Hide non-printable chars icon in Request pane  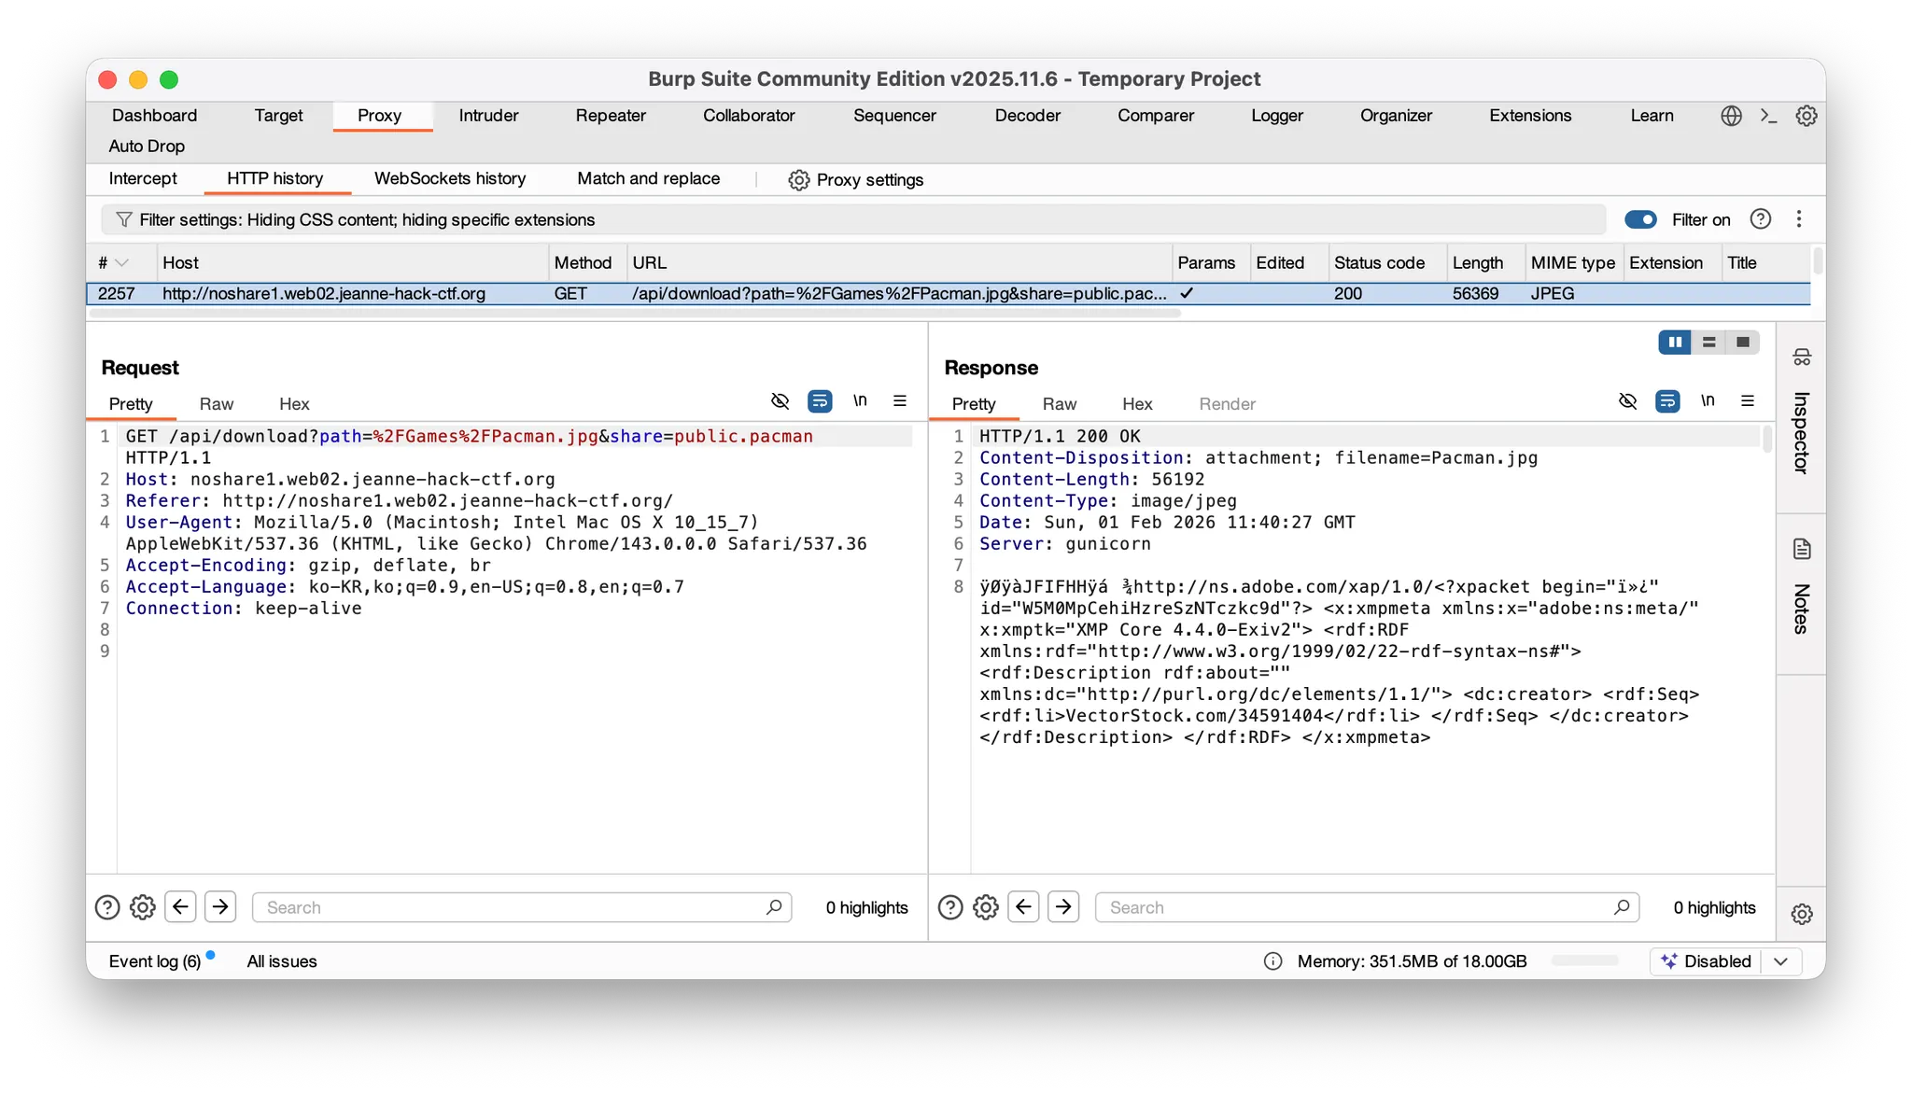point(780,401)
